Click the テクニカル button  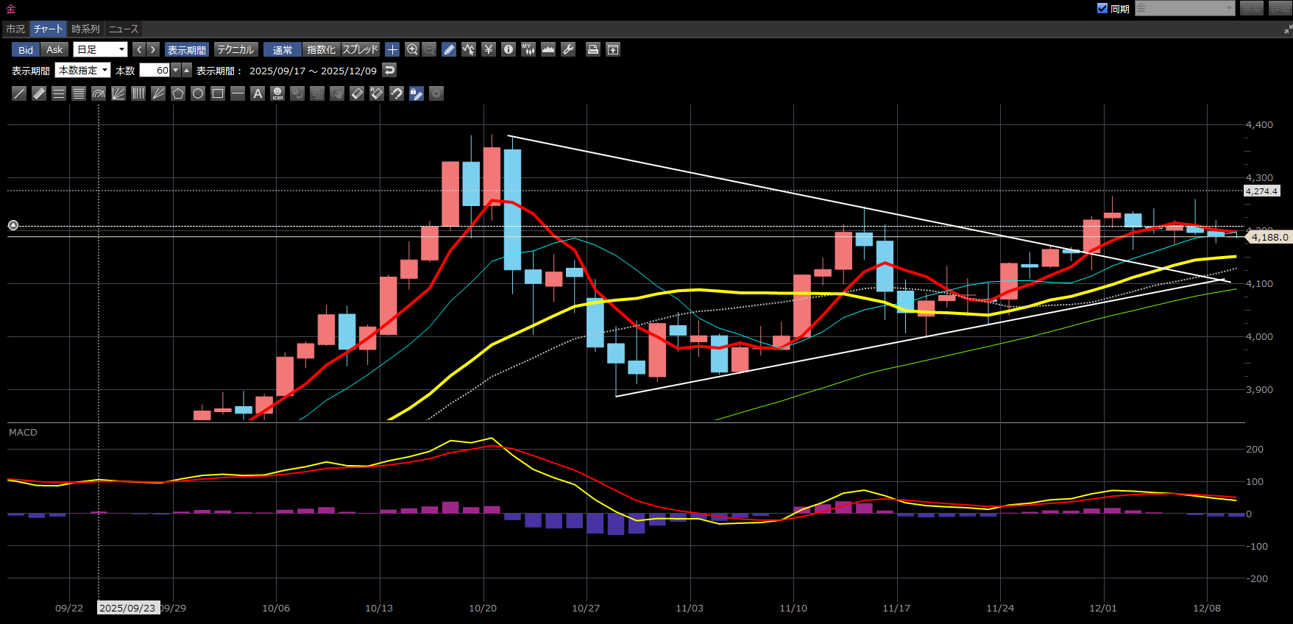click(x=235, y=49)
